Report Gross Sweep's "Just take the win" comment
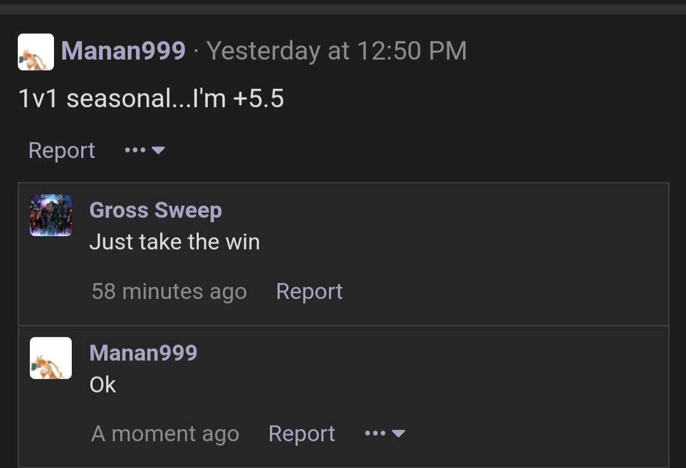This screenshot has height=468, width=686. pos(309,291)
